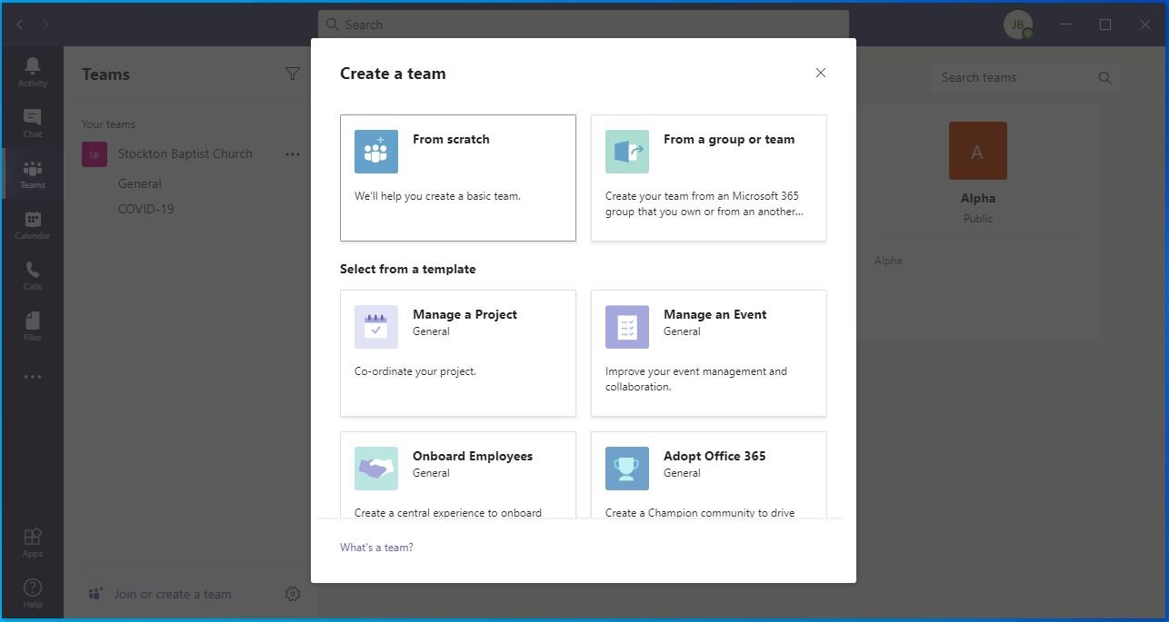Click the From scratch people icon
Image resolution: width=1169 pixels, height=622 pixels.
pos(376,152)
